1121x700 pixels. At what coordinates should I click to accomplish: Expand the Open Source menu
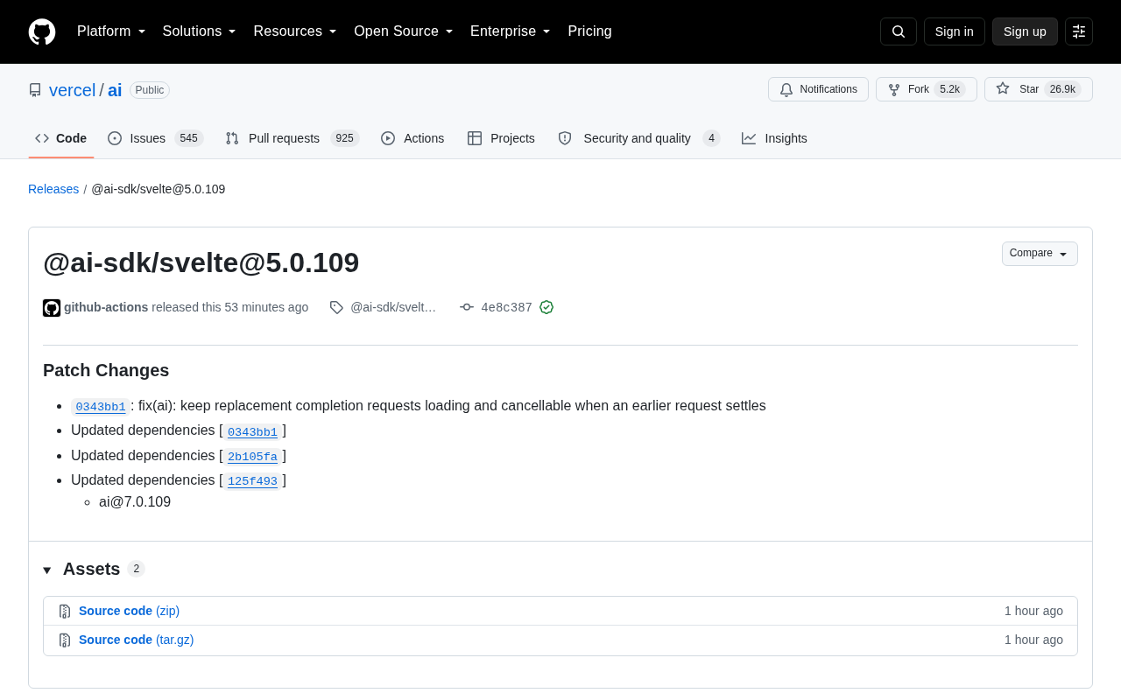[x=404, y=31]
